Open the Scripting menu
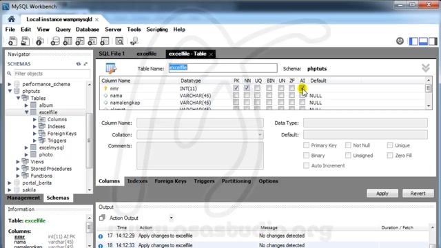 point(157,30)
